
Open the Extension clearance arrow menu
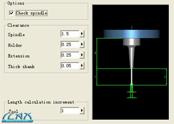82,55
